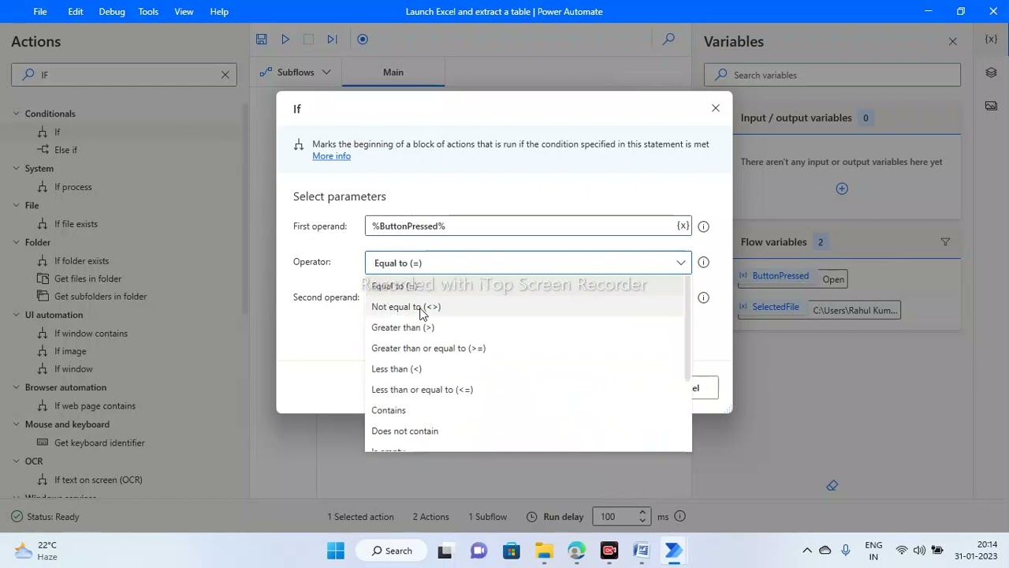Image resolution: width=1009 pixels, height=568 pixels.
Task: Click the Search variables field
Action: point(832,75)
